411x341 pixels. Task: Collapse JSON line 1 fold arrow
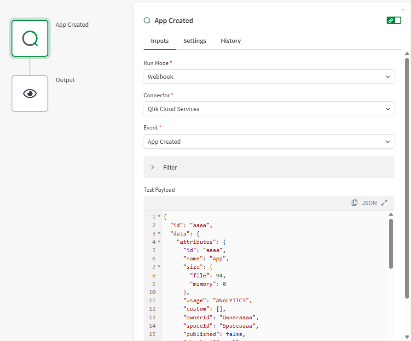159,217
